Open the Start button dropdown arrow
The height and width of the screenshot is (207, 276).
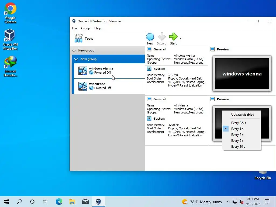[x=180, y=38]
